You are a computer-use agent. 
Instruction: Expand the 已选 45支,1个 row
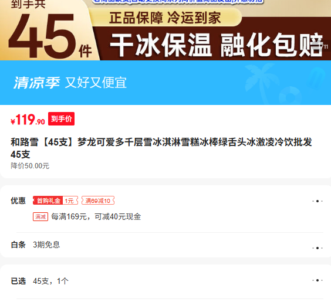coord(165,281)
